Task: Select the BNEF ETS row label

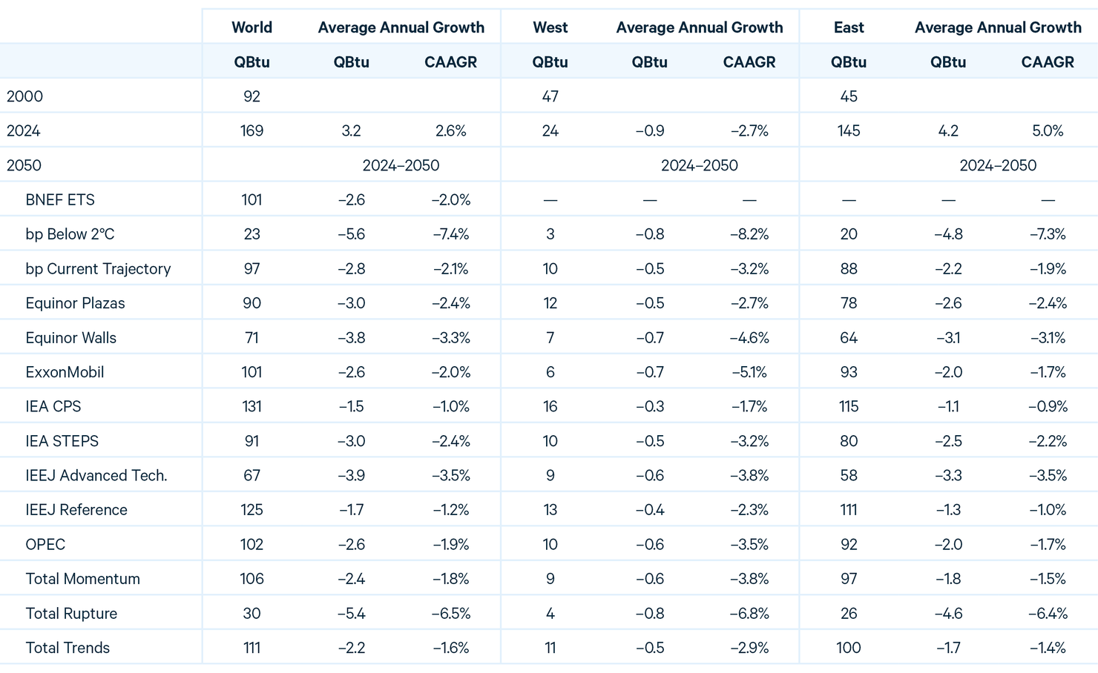Action: 60,200
